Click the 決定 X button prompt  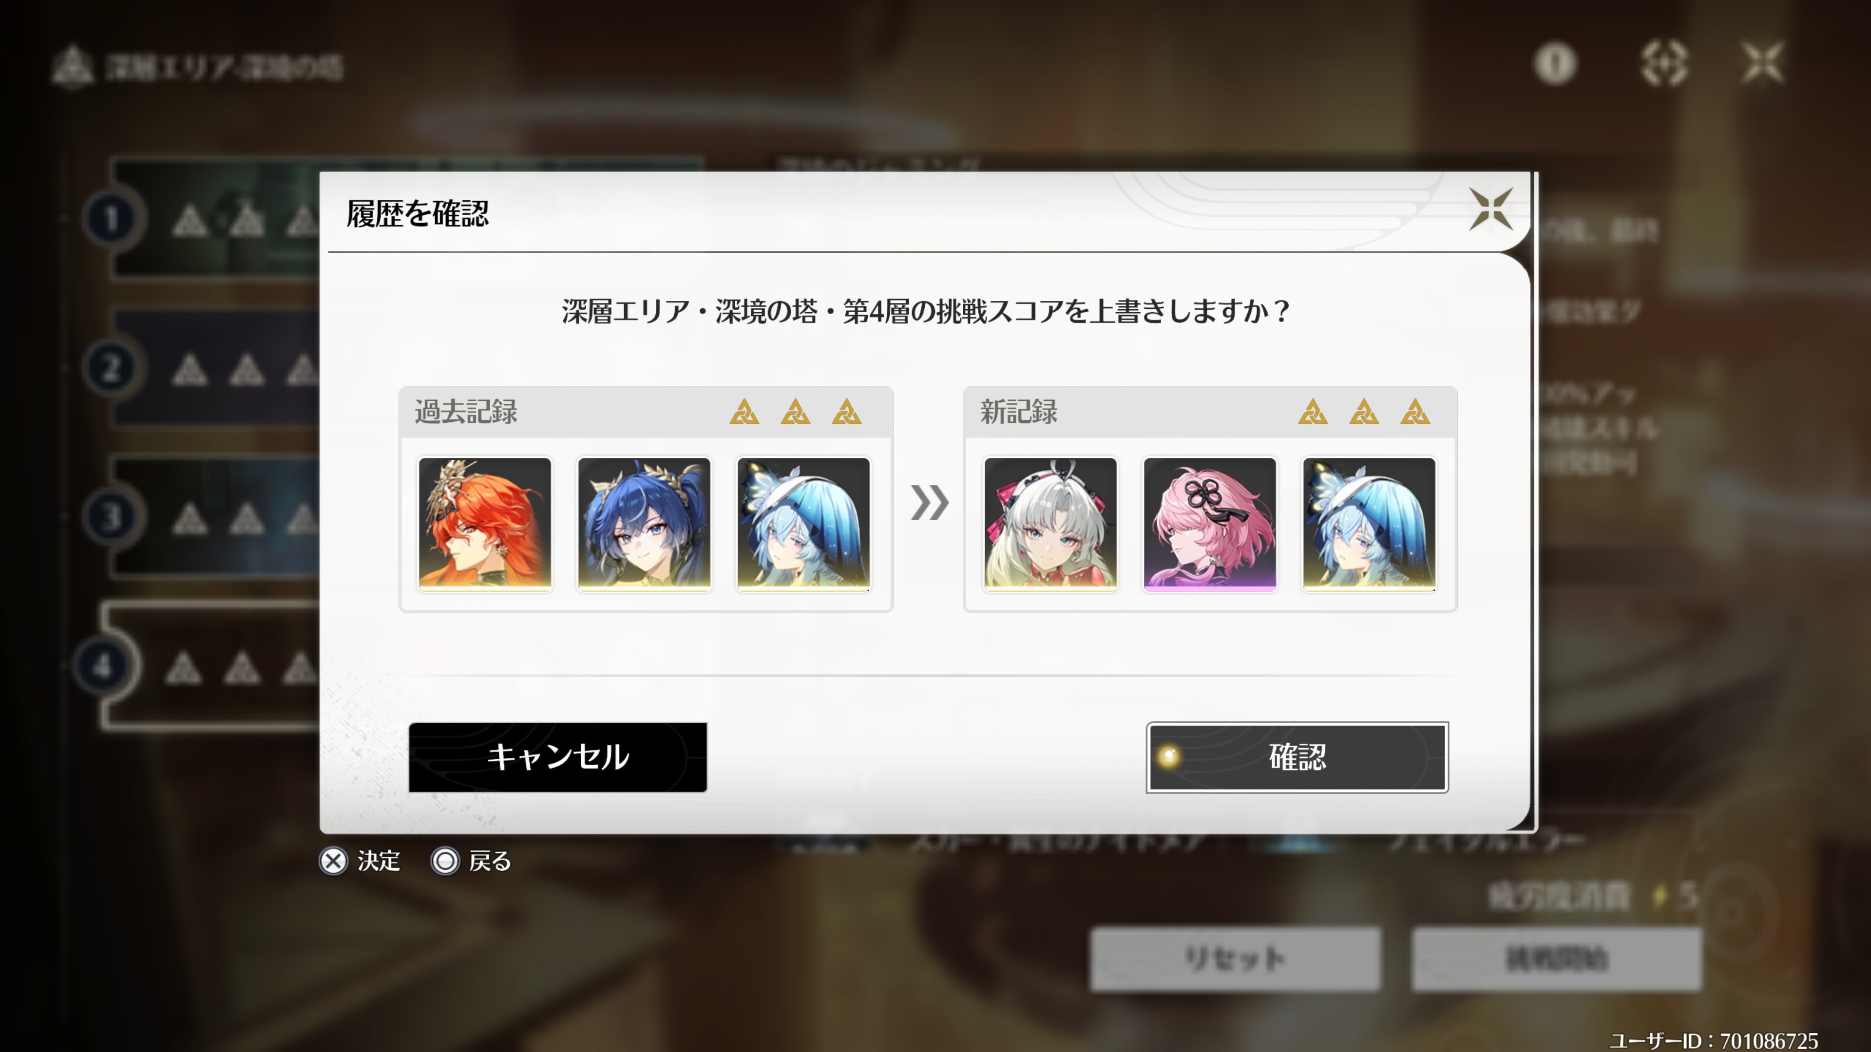pos(360,861)
